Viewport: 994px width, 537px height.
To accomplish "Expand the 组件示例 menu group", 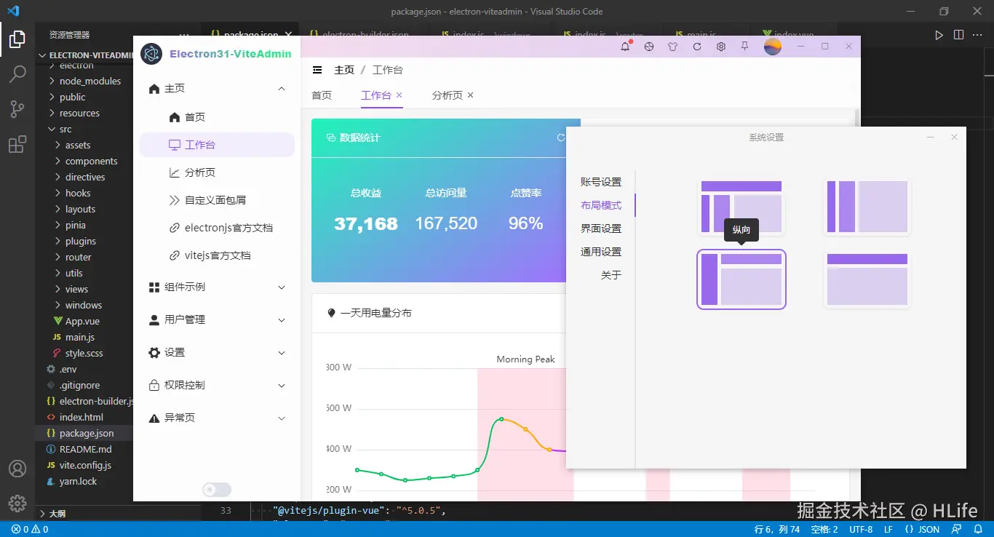I will [217, 287].
